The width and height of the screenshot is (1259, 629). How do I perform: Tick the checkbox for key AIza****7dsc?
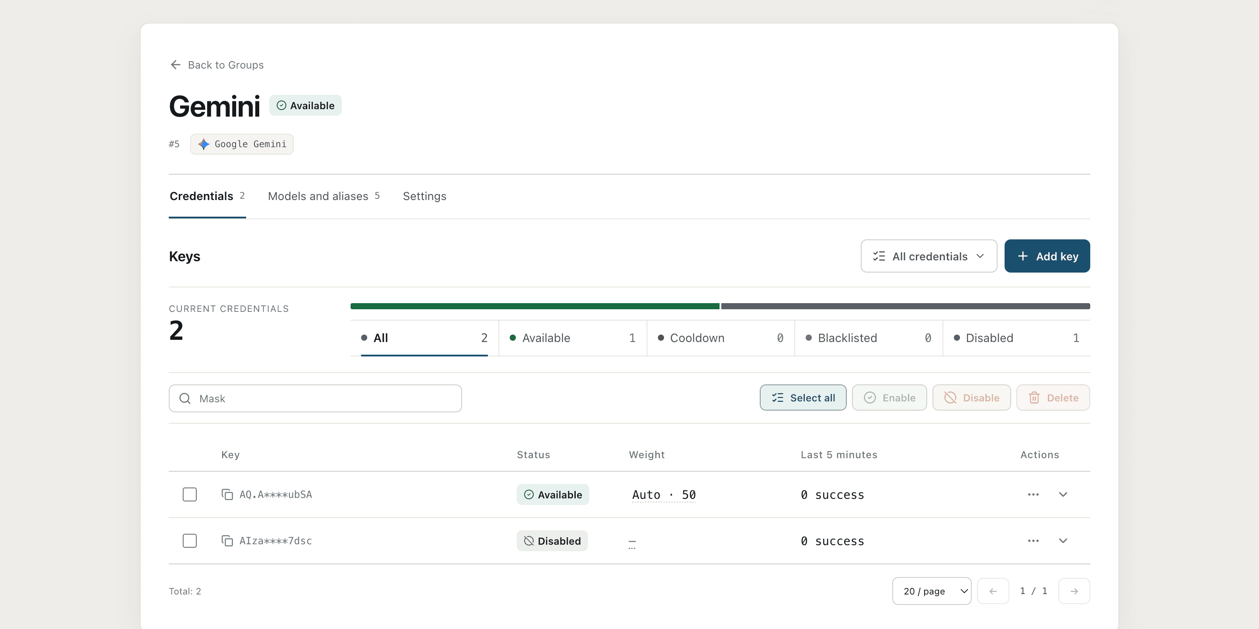tap(190, 541)
